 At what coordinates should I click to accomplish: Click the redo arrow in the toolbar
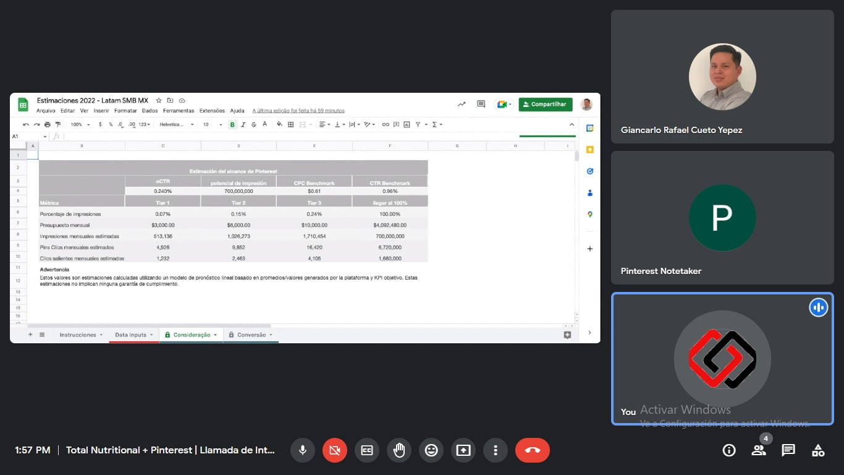click(36, 124)
